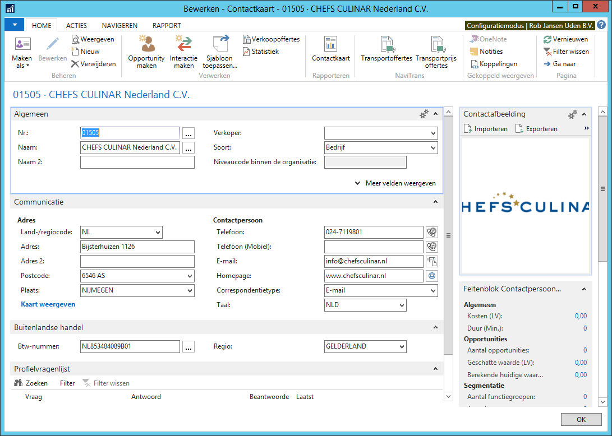The height and width of the screenshot is (436, 612).
Task: Open the Regio dropdown
Action: tap(402, 347)
